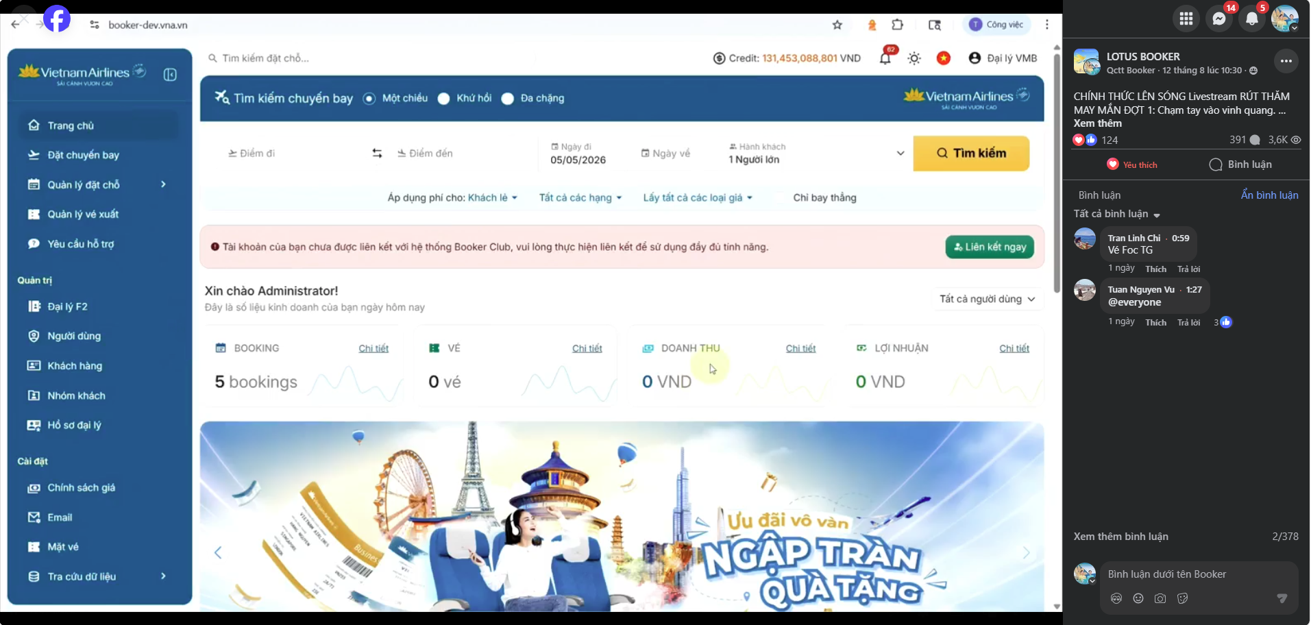
Task: Open the post options three-dot menu
Action: click(x=1286, y=62)
